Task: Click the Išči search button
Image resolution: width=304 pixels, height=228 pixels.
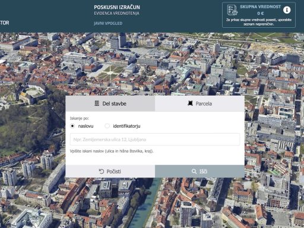Action: click(x=199, y=172)
